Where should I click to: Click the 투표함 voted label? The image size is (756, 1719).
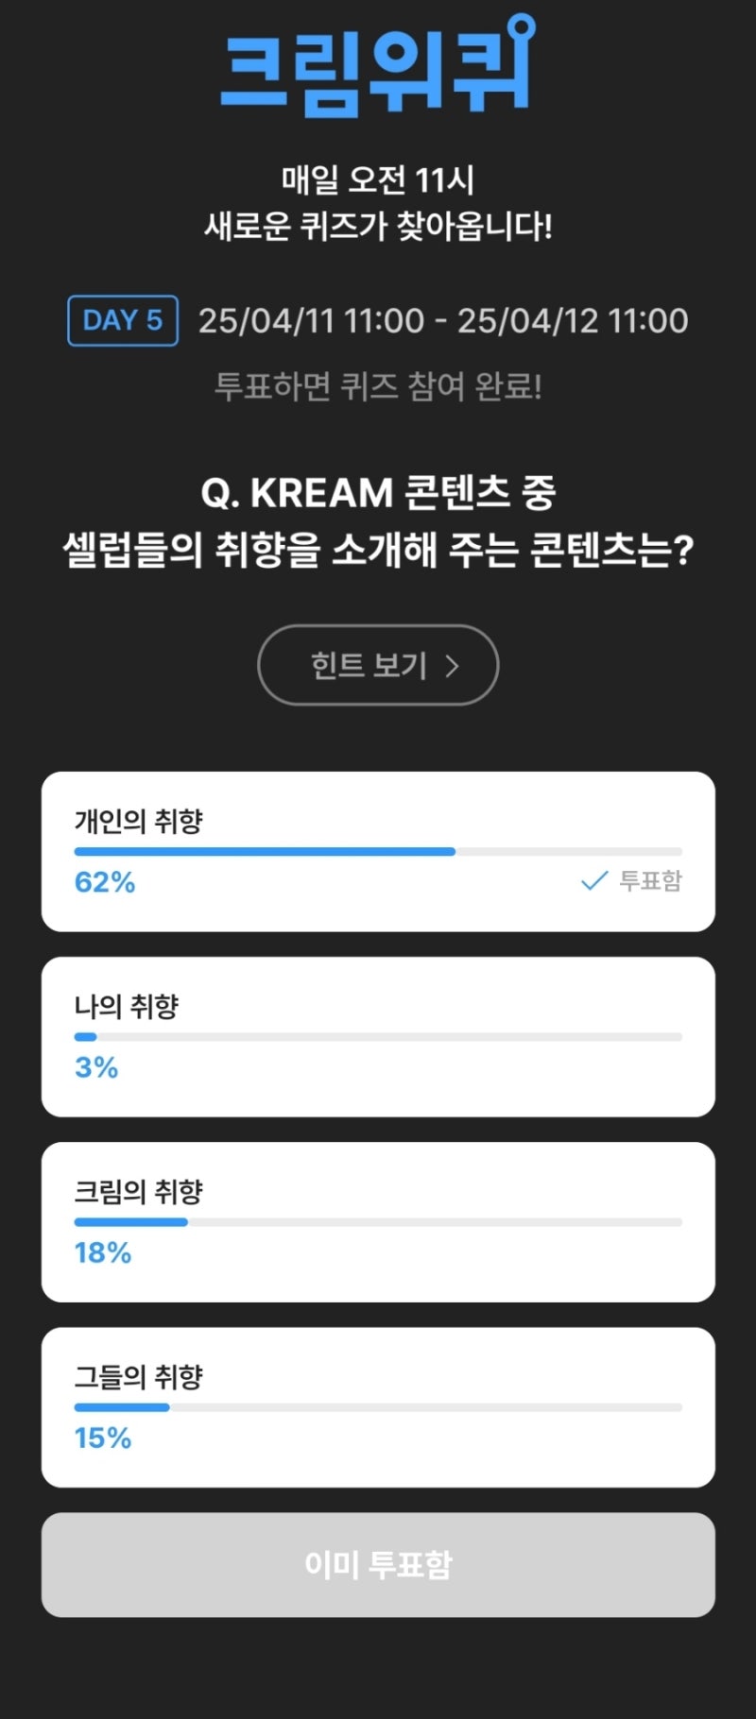(650, 881)
